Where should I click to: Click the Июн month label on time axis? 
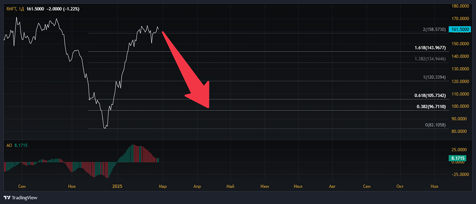(264, 186)
